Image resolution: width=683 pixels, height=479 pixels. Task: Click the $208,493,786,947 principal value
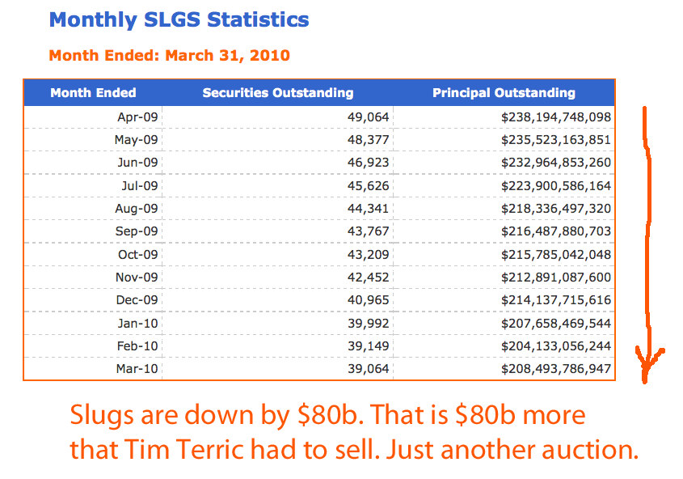[556, 369]
